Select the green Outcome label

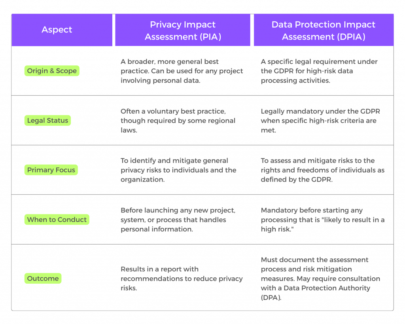coord(43,279)
